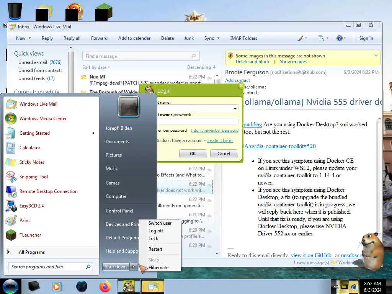Click the paintbrush color scheme icon

click(x=300, y=38)
